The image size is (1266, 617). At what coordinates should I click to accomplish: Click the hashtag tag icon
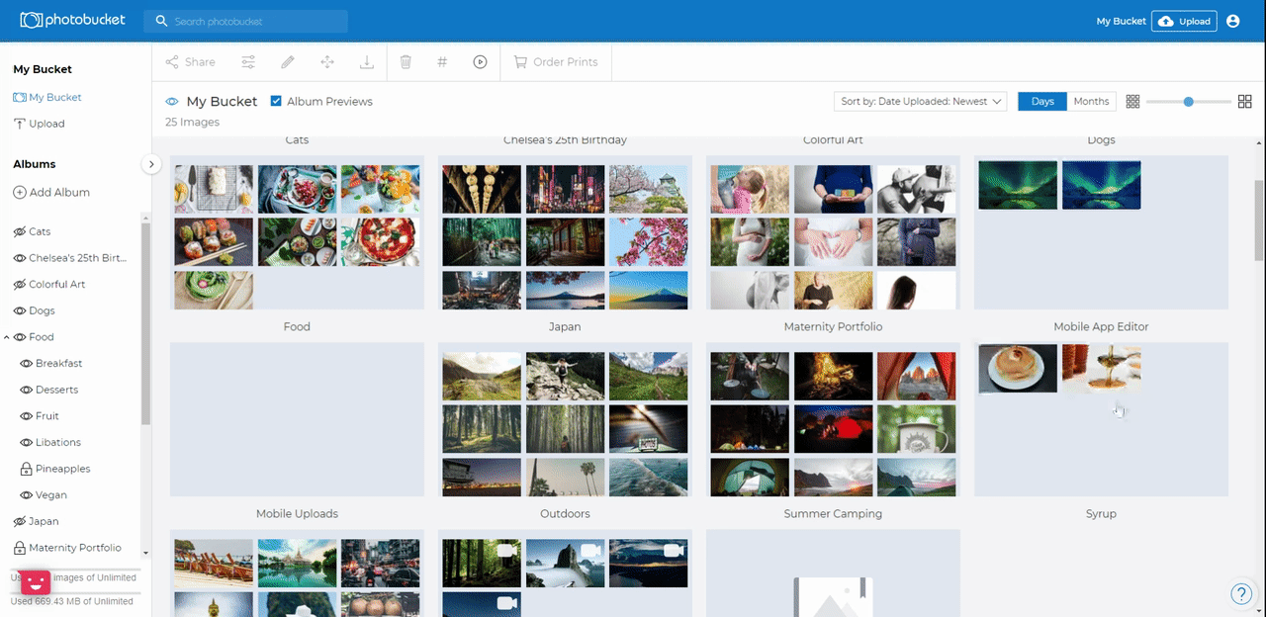(442, 62)
